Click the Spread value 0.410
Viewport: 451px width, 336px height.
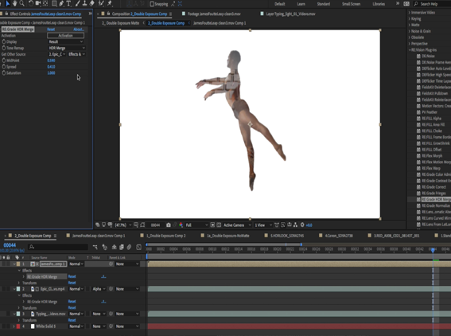point(51,67)
